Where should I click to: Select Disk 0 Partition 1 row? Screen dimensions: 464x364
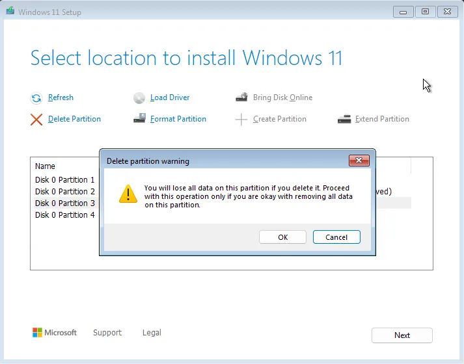point(65,180)
